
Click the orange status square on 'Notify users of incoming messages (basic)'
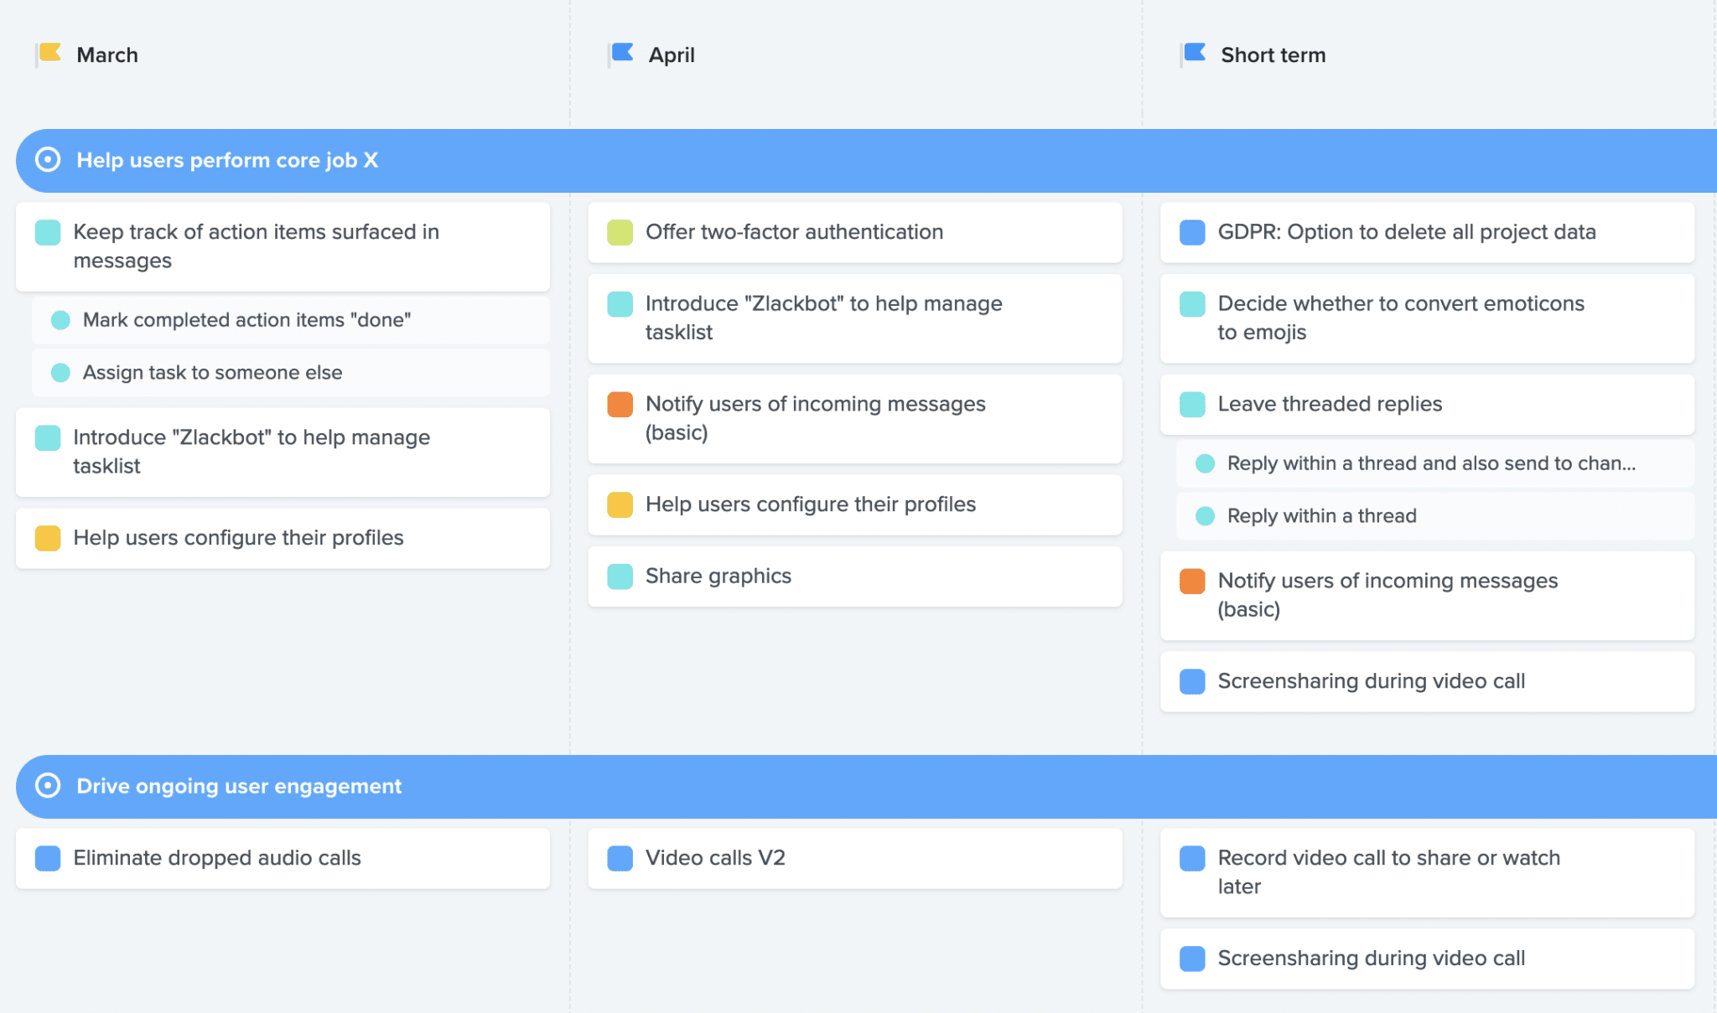point(620,405)
